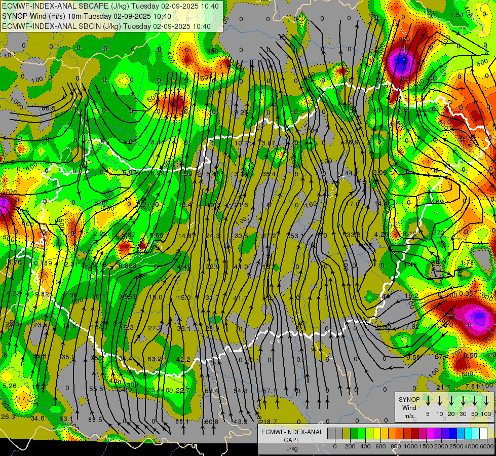Click the map value '42.2'
Screen dimensions: 496x456
[183, 360]
